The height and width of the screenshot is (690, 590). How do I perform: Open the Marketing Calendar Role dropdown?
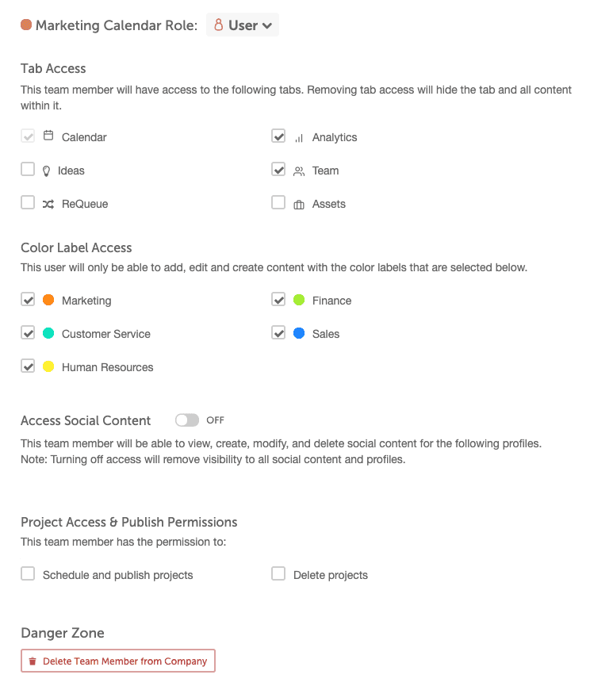pos(243,25)
